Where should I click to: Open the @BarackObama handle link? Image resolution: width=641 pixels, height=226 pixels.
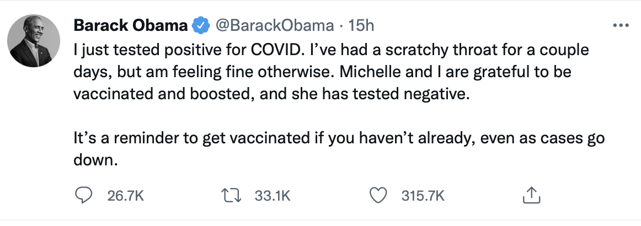tap(274, 26)
